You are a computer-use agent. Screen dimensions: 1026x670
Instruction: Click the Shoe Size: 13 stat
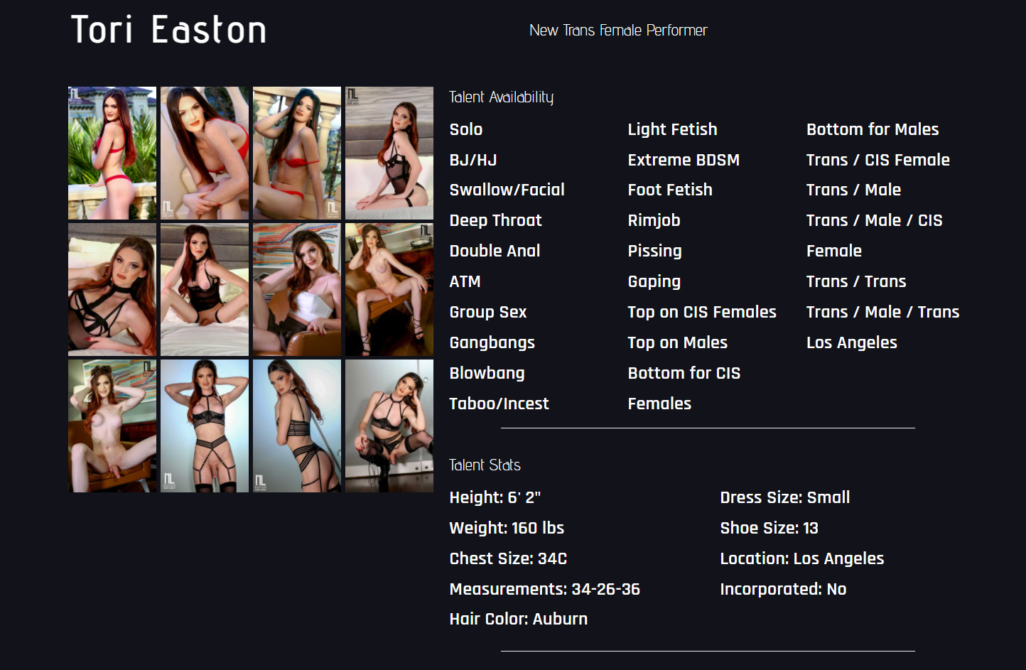(769, 528)
